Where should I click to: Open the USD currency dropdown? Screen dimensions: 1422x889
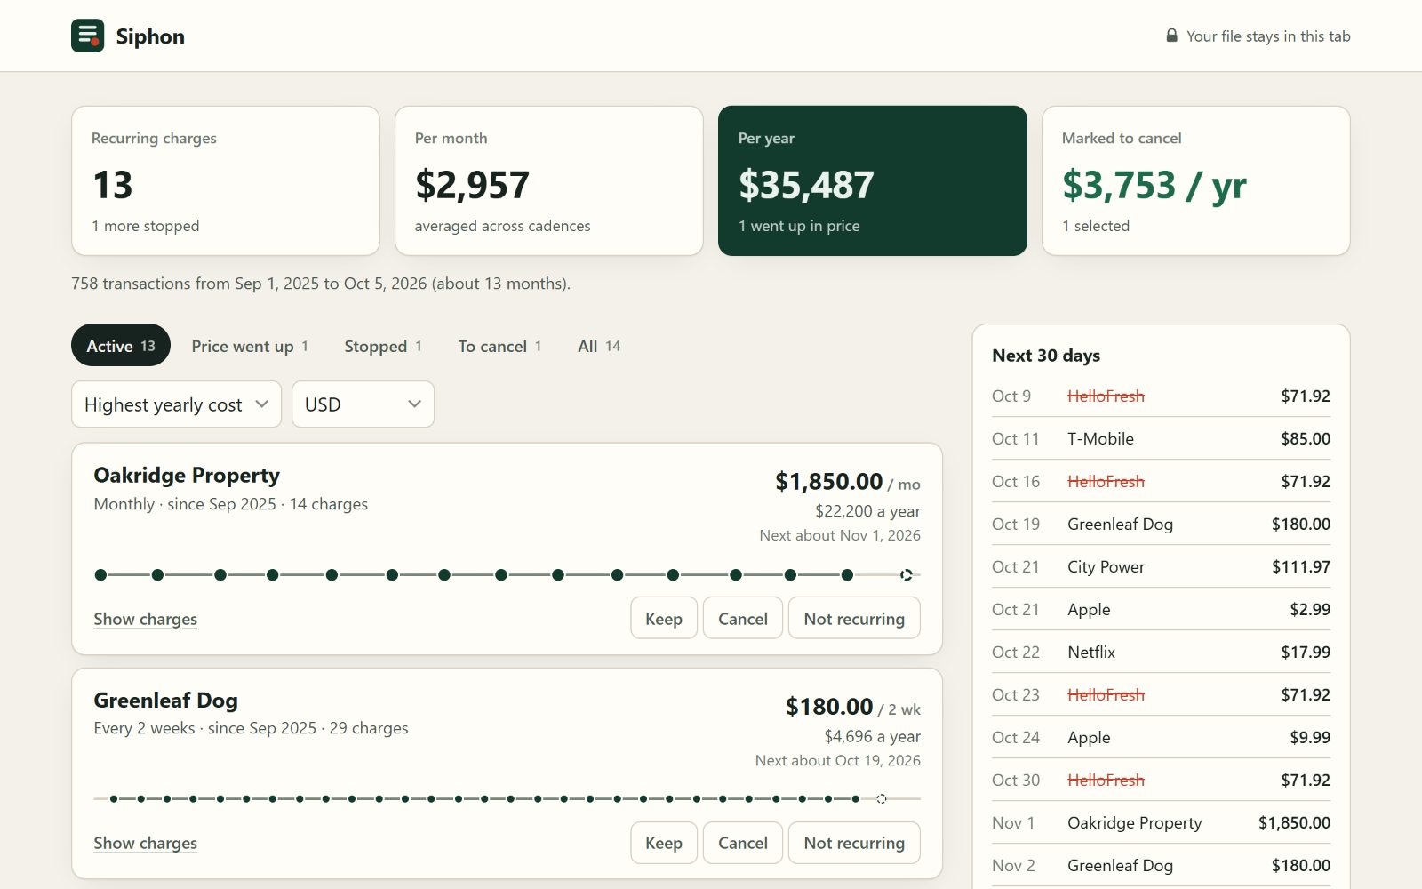pyautogui.click(x=363, y=404)
